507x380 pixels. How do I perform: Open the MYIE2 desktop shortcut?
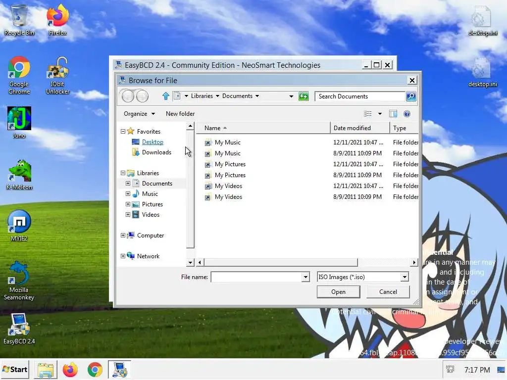(x=19, y=226)
